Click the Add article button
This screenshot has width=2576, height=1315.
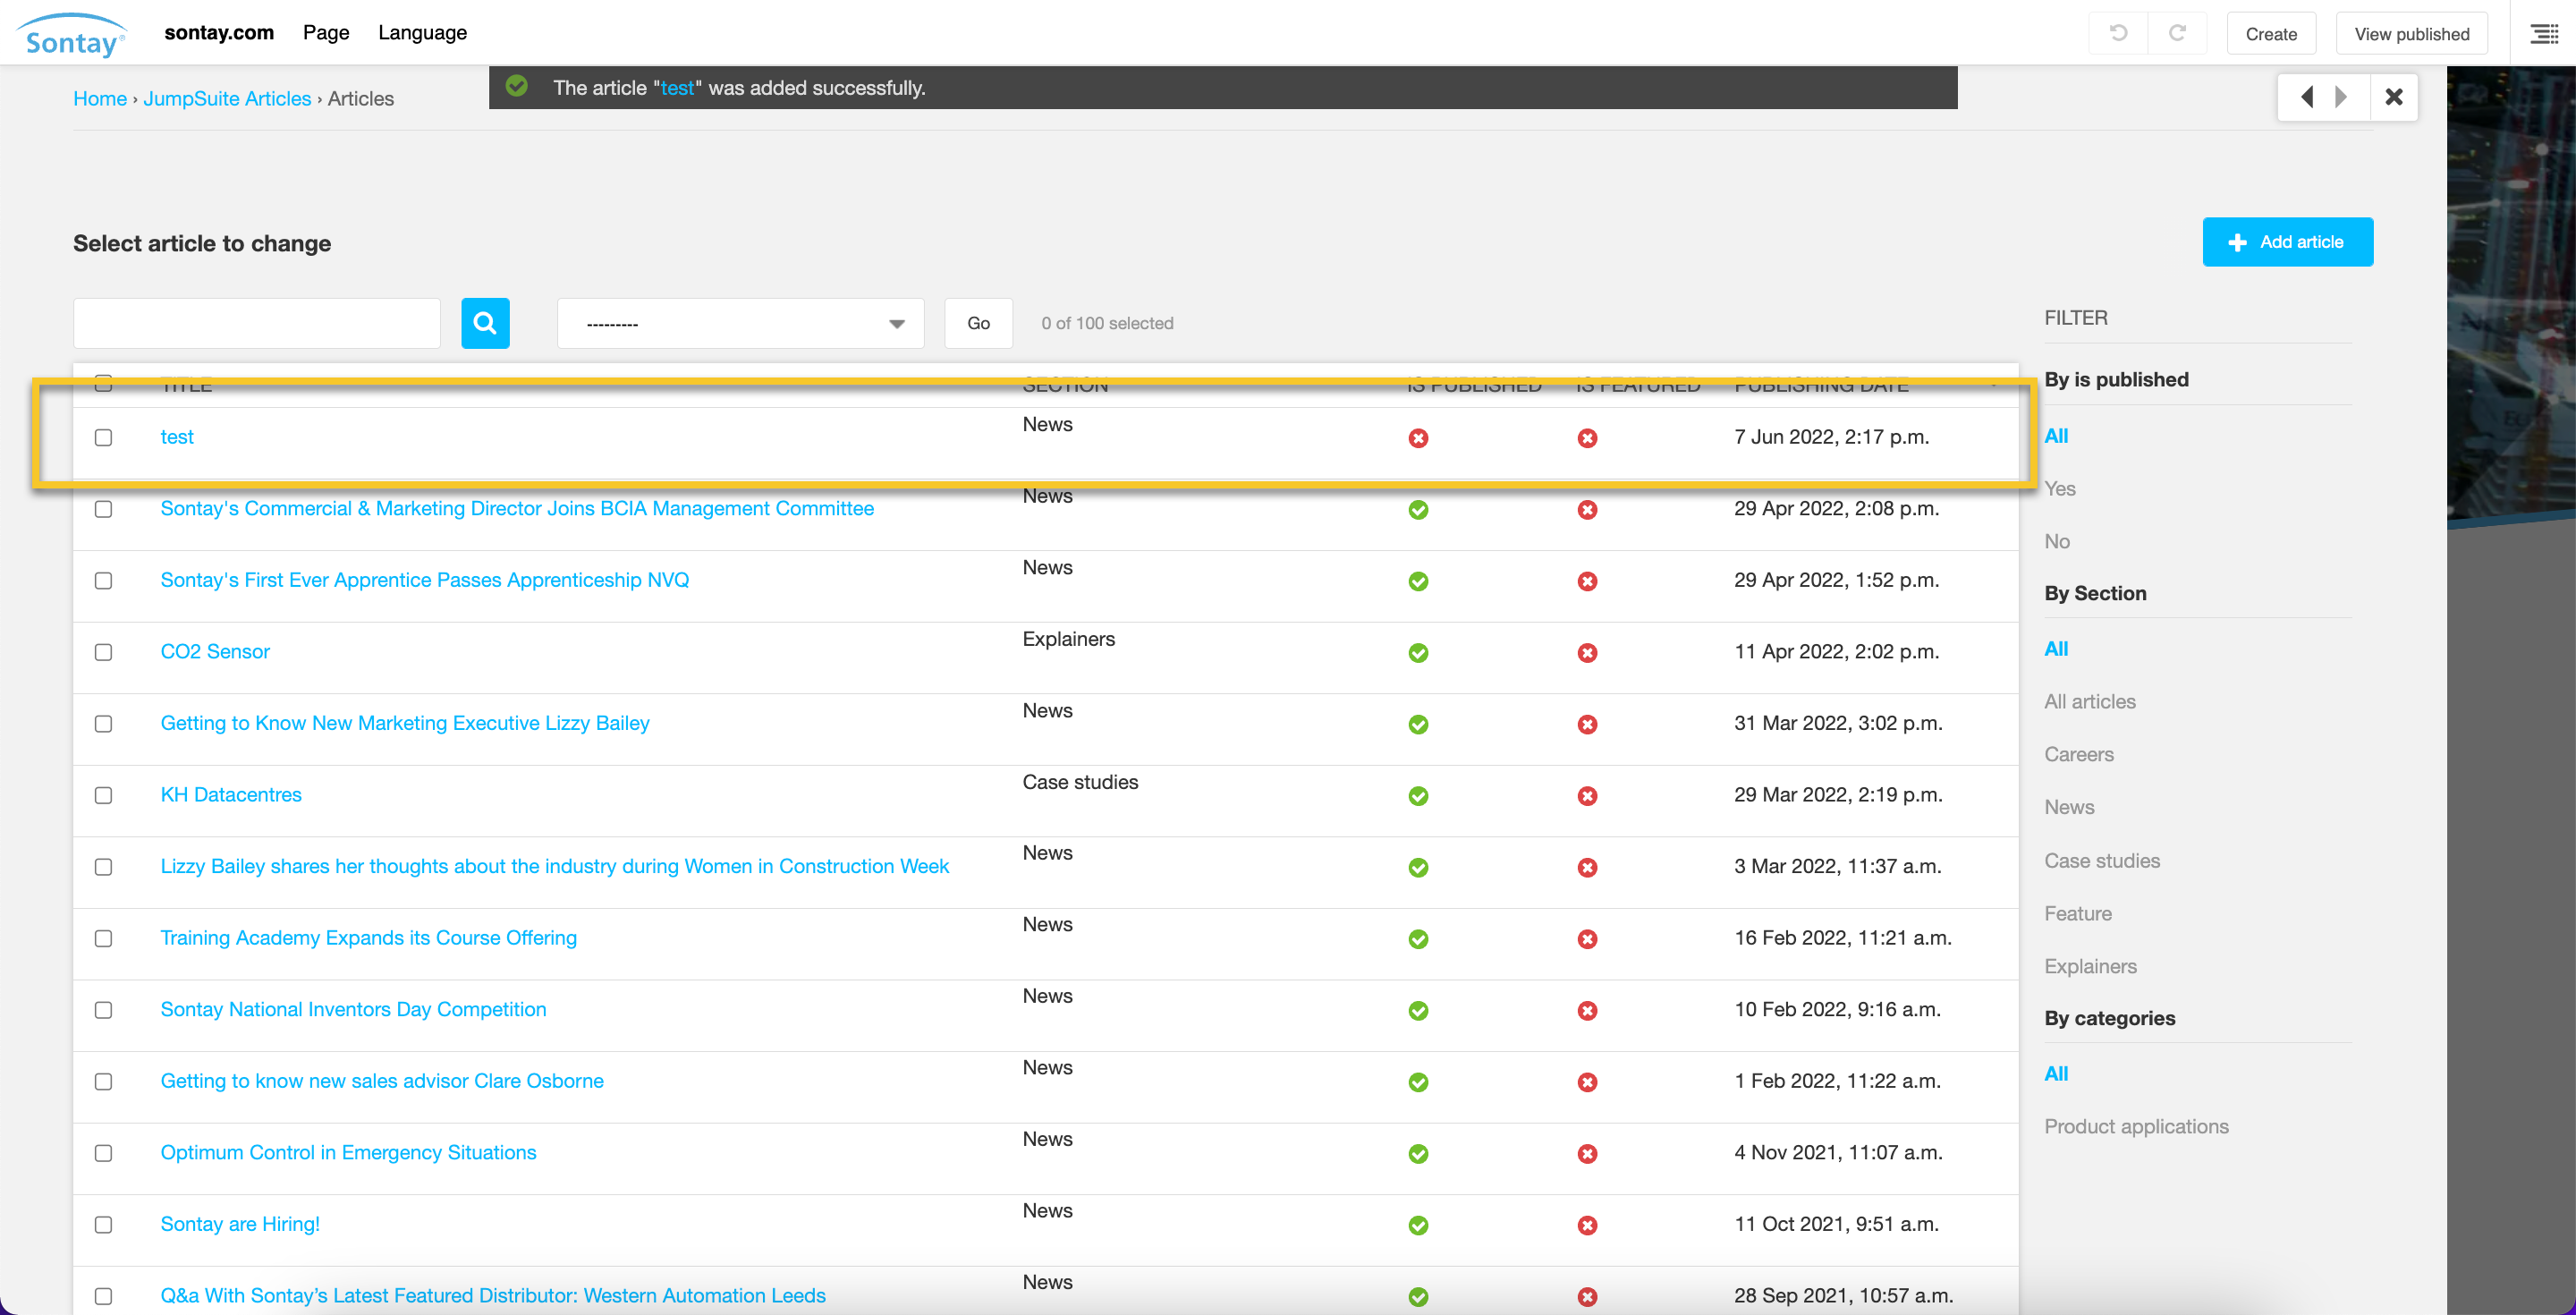pos(2287,242)
